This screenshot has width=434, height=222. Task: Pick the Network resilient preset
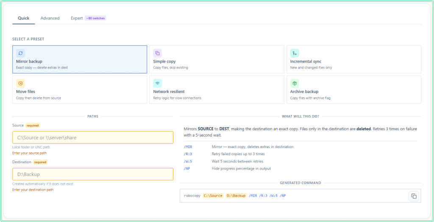click(217, 90)
